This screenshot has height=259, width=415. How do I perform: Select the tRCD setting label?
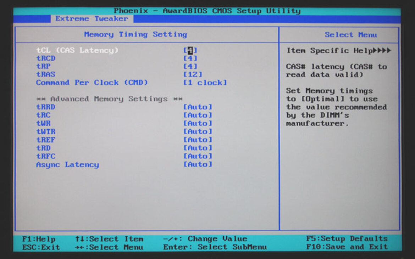tap(46, 58)
